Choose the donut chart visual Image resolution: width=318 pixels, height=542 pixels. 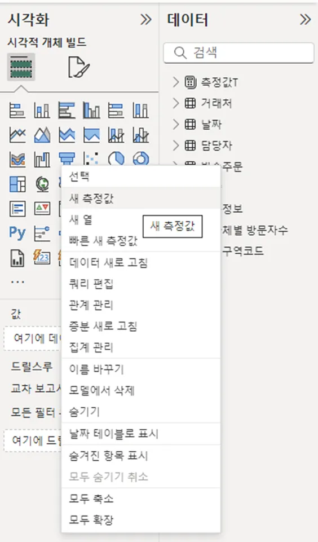tap(141, 160)
